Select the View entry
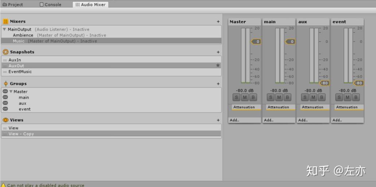 (111, 128)
